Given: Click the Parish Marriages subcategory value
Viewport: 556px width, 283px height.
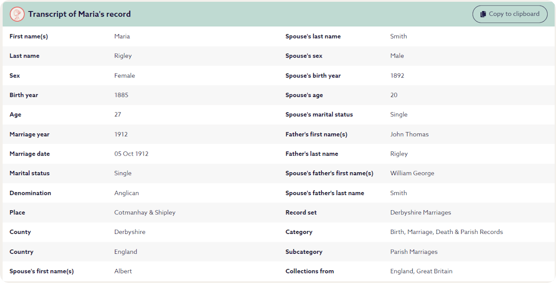Looking at the screenshot, I should point(414,252).
